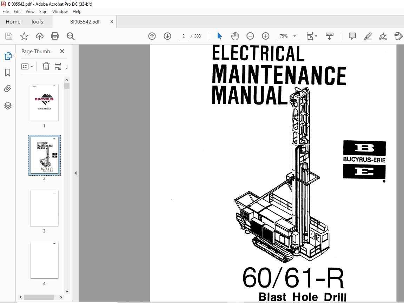Screen dimensions: 404x303
Task: Click the share file icon at toolbar edge
Action: pyautogui.click(x=398, y=36)
